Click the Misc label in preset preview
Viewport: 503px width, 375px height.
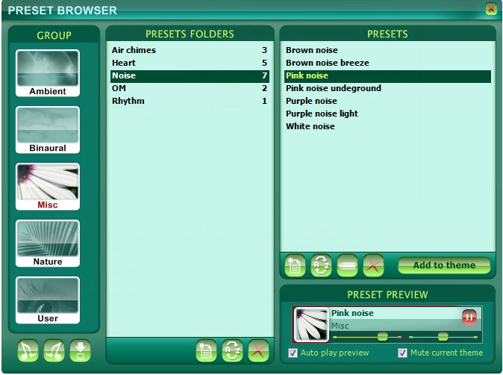click(x=340, y=326)
